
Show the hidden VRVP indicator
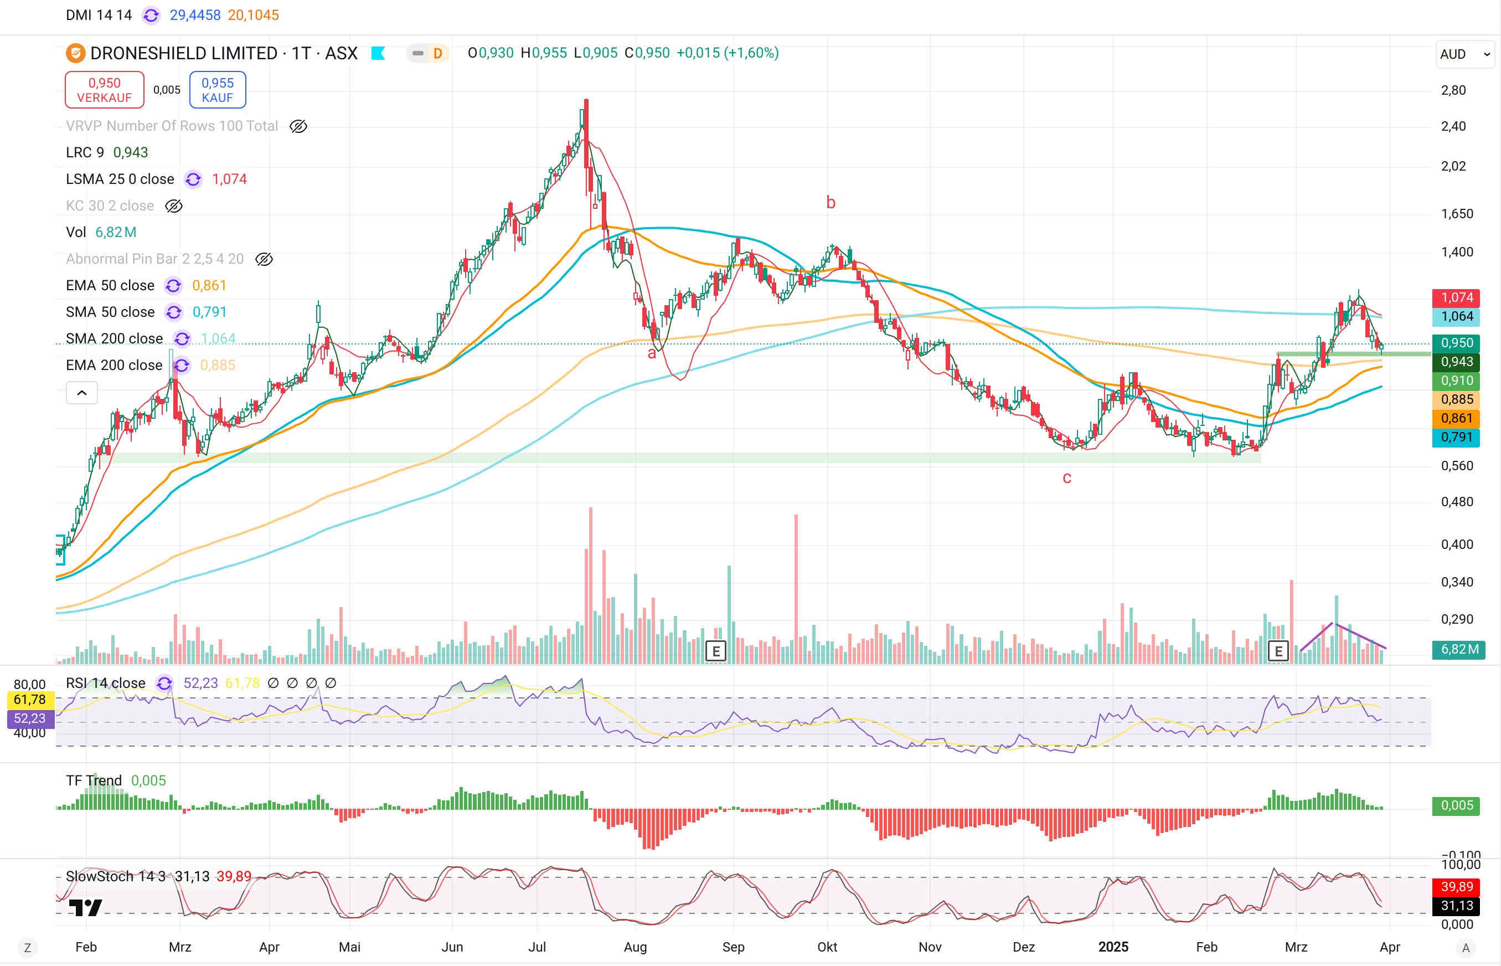pos(298,126)
